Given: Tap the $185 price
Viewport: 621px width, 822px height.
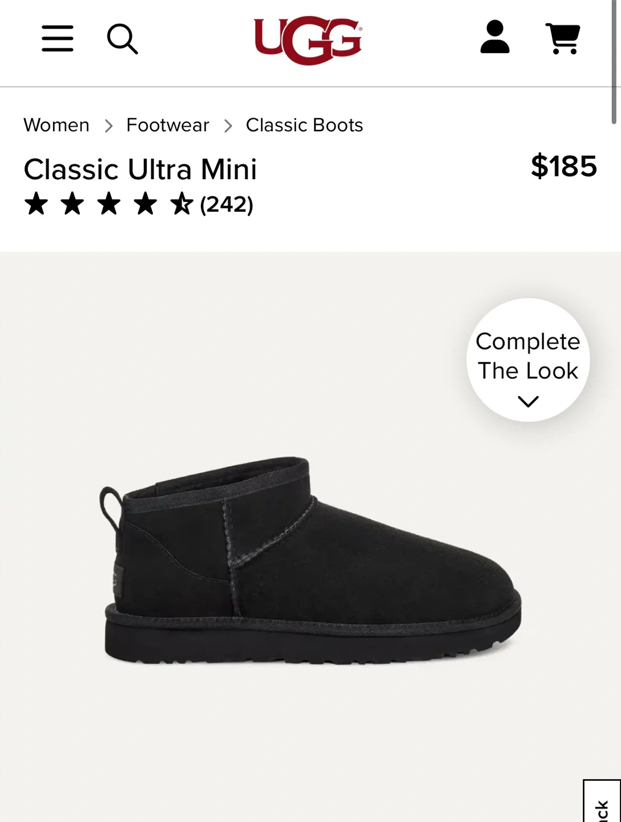Looking at the screenshot, I should [564, 167].
